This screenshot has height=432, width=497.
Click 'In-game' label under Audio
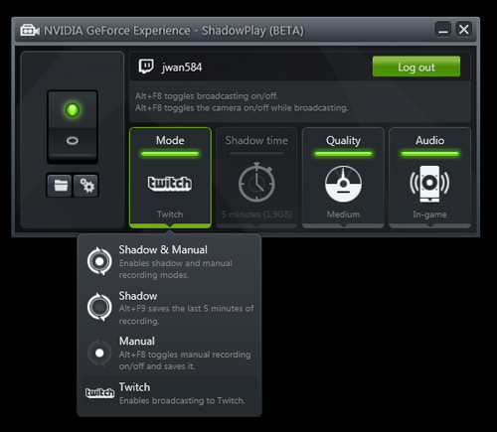(x=429, y=215)
